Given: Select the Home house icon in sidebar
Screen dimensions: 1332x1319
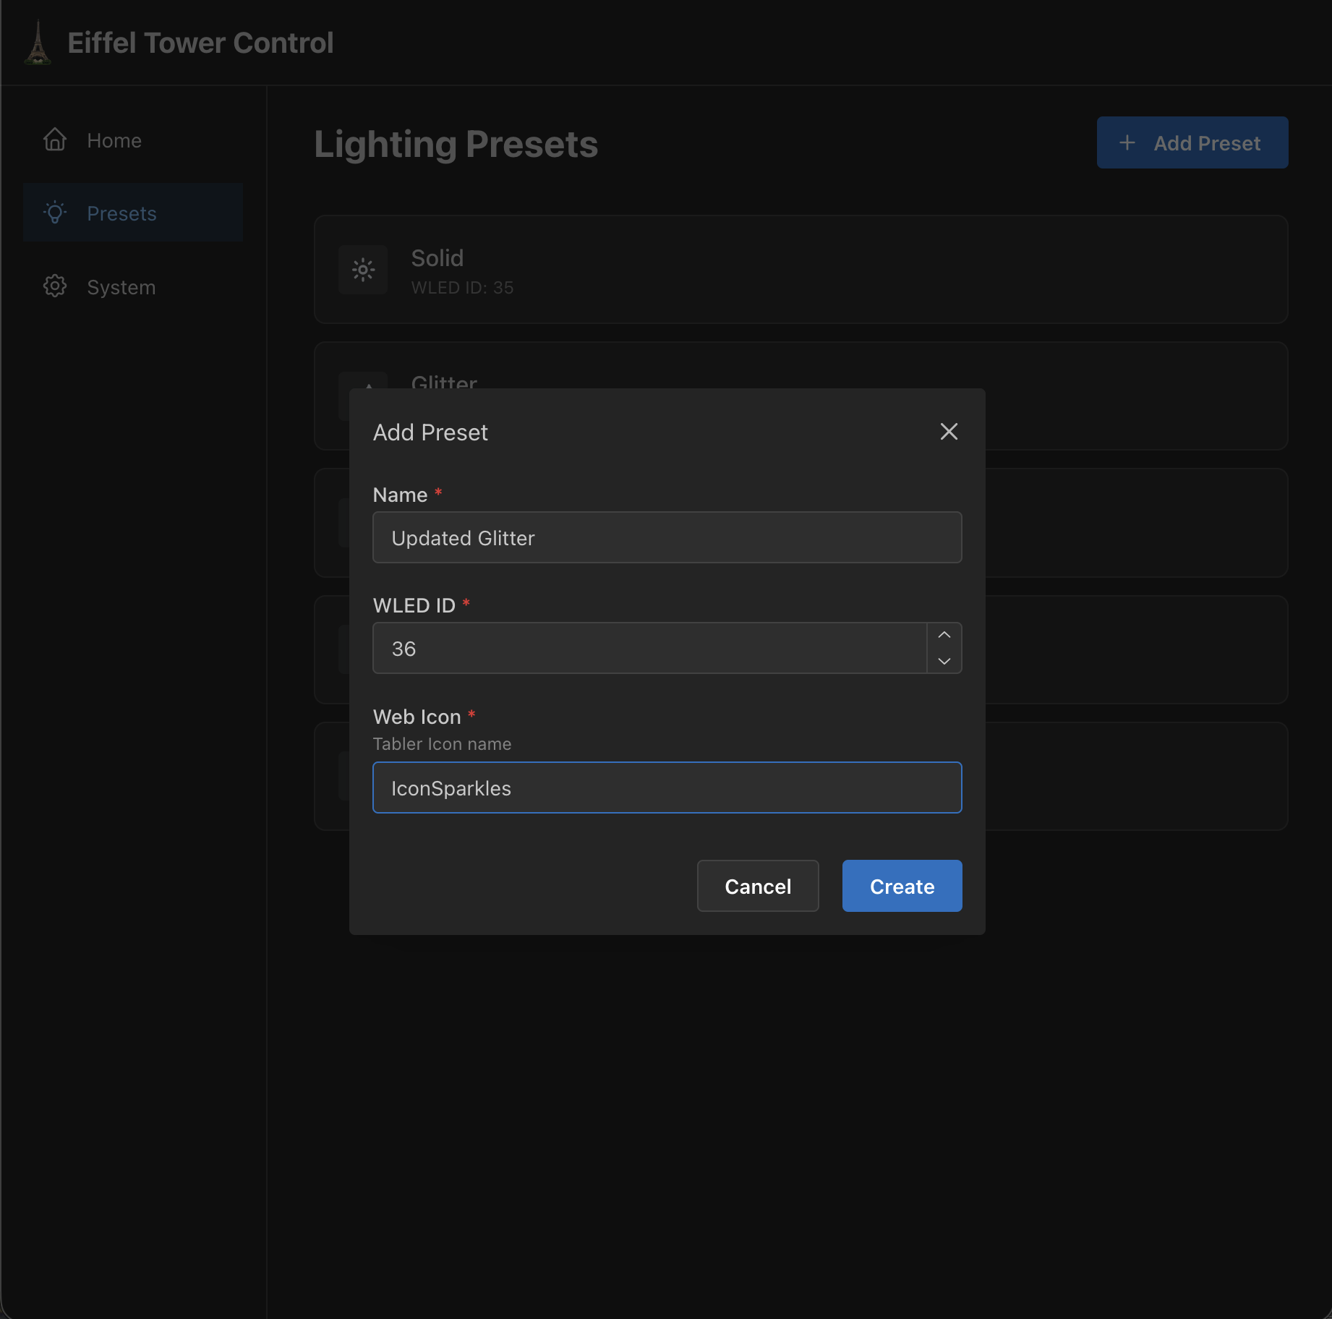Looking at the screenshot, I should [54, 140].
